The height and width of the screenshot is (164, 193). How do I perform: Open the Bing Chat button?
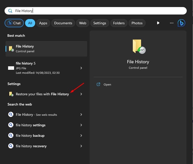[14, 23]
